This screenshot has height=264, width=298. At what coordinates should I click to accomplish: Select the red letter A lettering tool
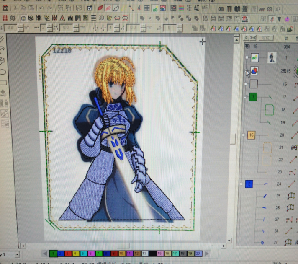(x=62, y=18)
